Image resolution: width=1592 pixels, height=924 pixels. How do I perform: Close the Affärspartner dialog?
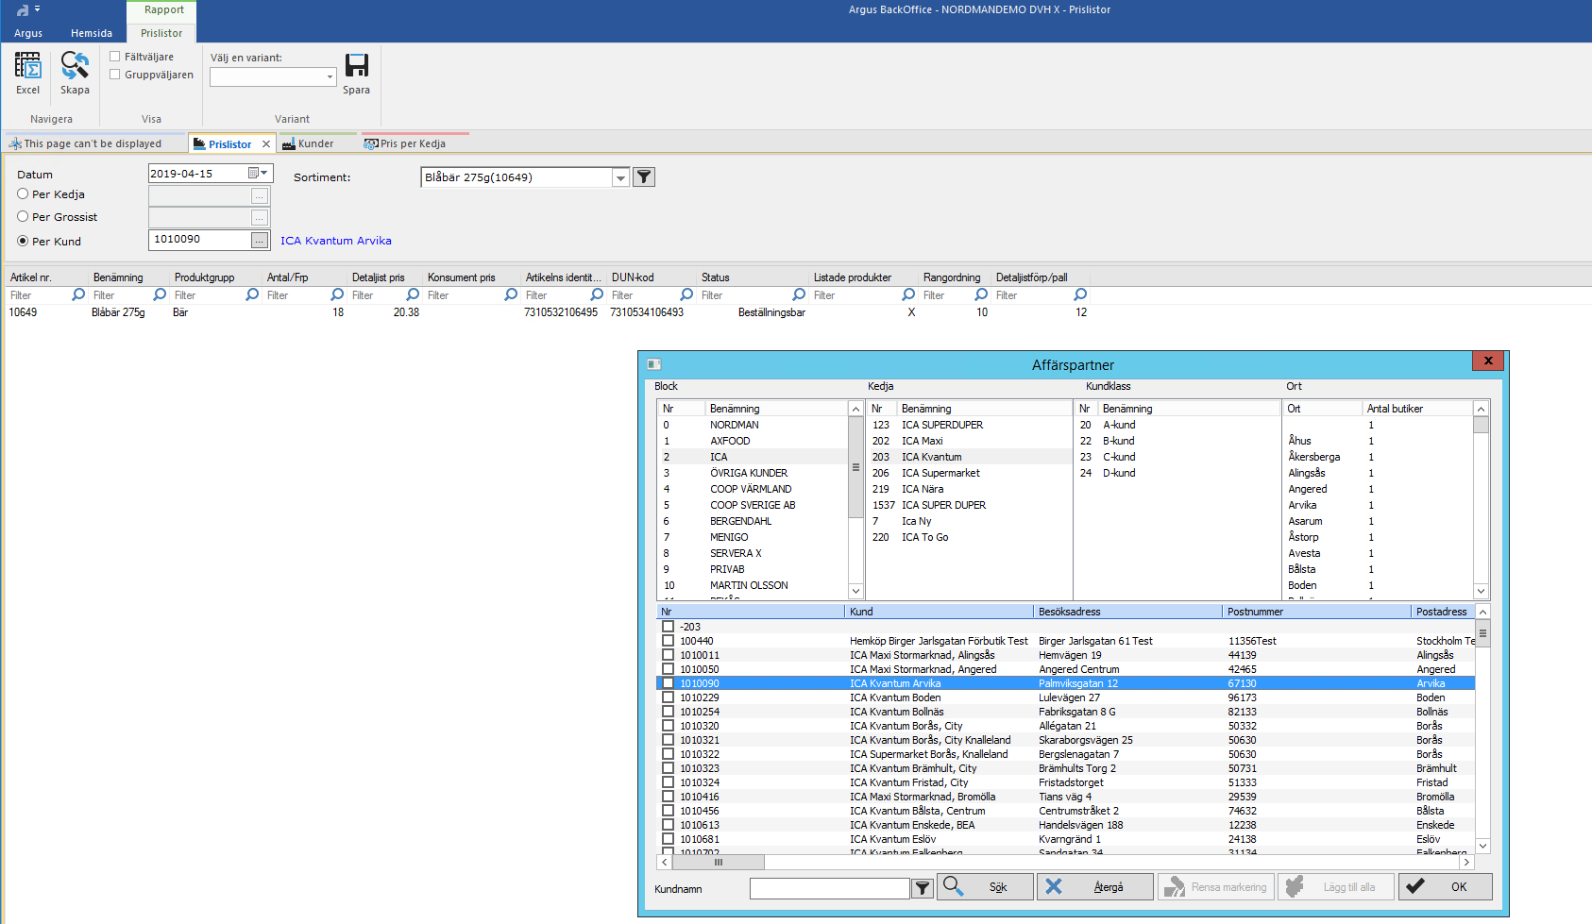tap(1488, 361)
